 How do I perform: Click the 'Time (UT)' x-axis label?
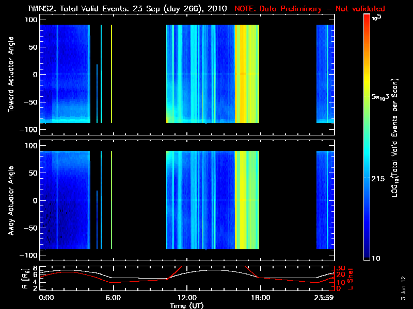click(x=186, y=305)
